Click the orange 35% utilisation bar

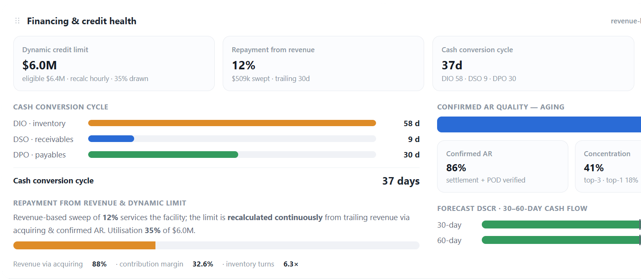(x=84, y=245)
